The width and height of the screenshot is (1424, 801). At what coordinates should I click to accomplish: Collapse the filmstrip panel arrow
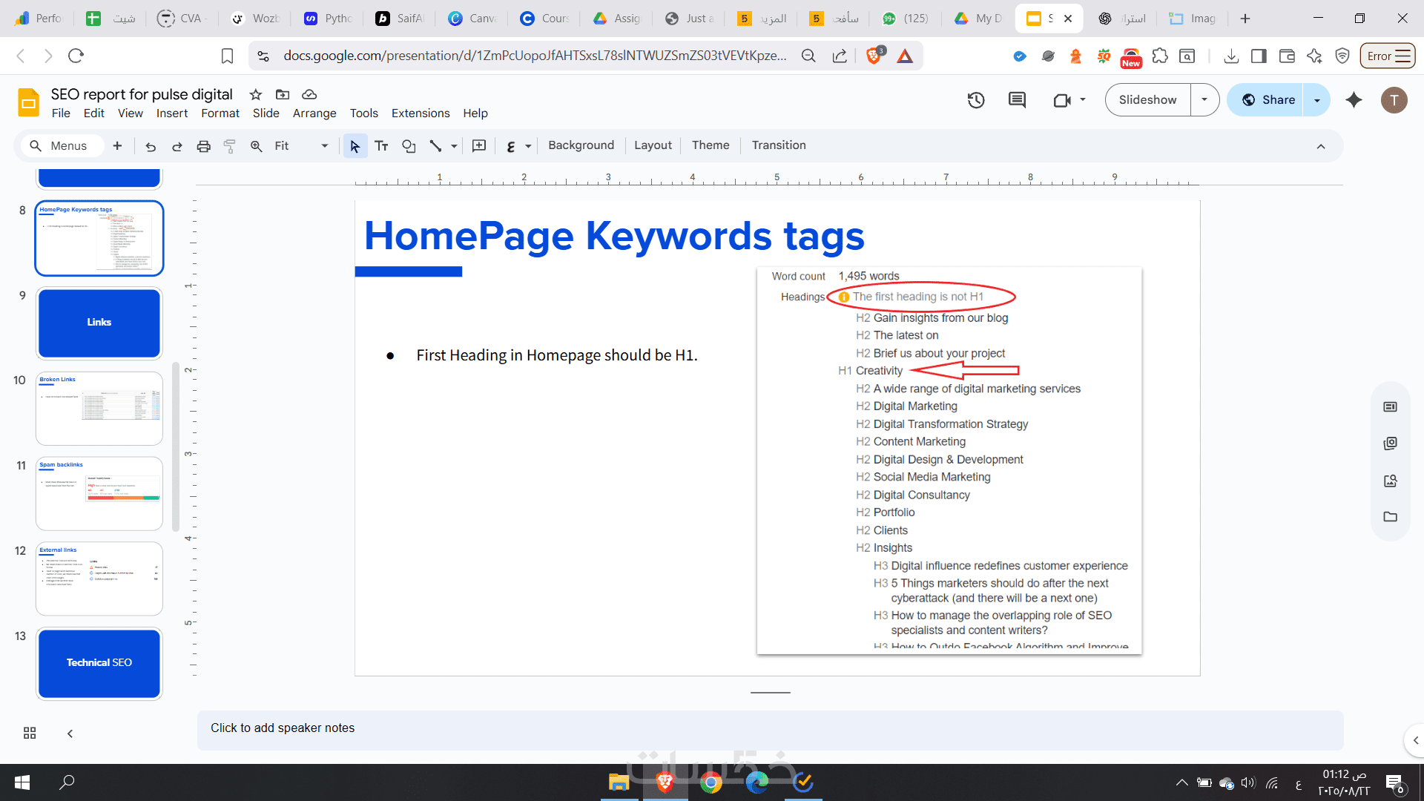(70, 733)
